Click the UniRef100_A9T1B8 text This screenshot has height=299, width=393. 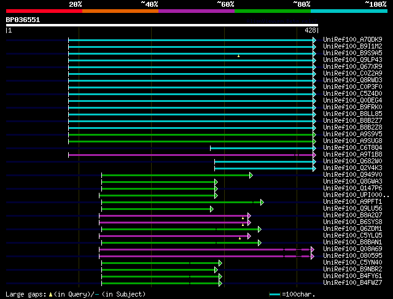(352, 155)
